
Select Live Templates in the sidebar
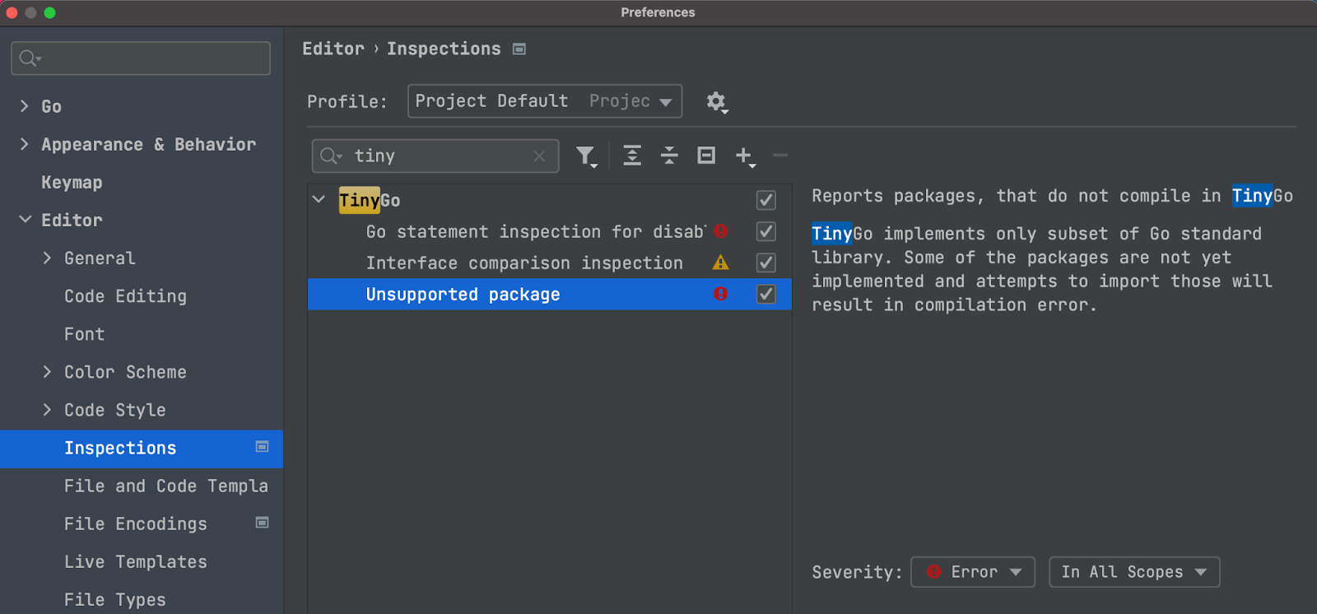pyautogui.click(x=136, y=562)
